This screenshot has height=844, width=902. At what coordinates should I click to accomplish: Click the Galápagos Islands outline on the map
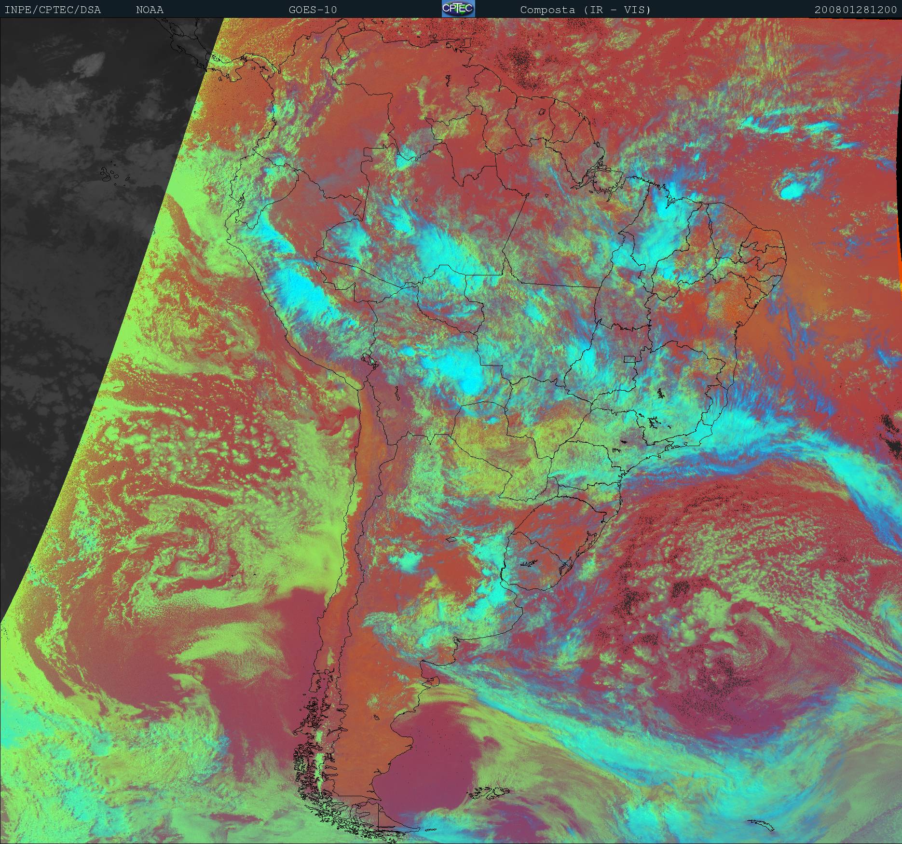coord(110,175)
